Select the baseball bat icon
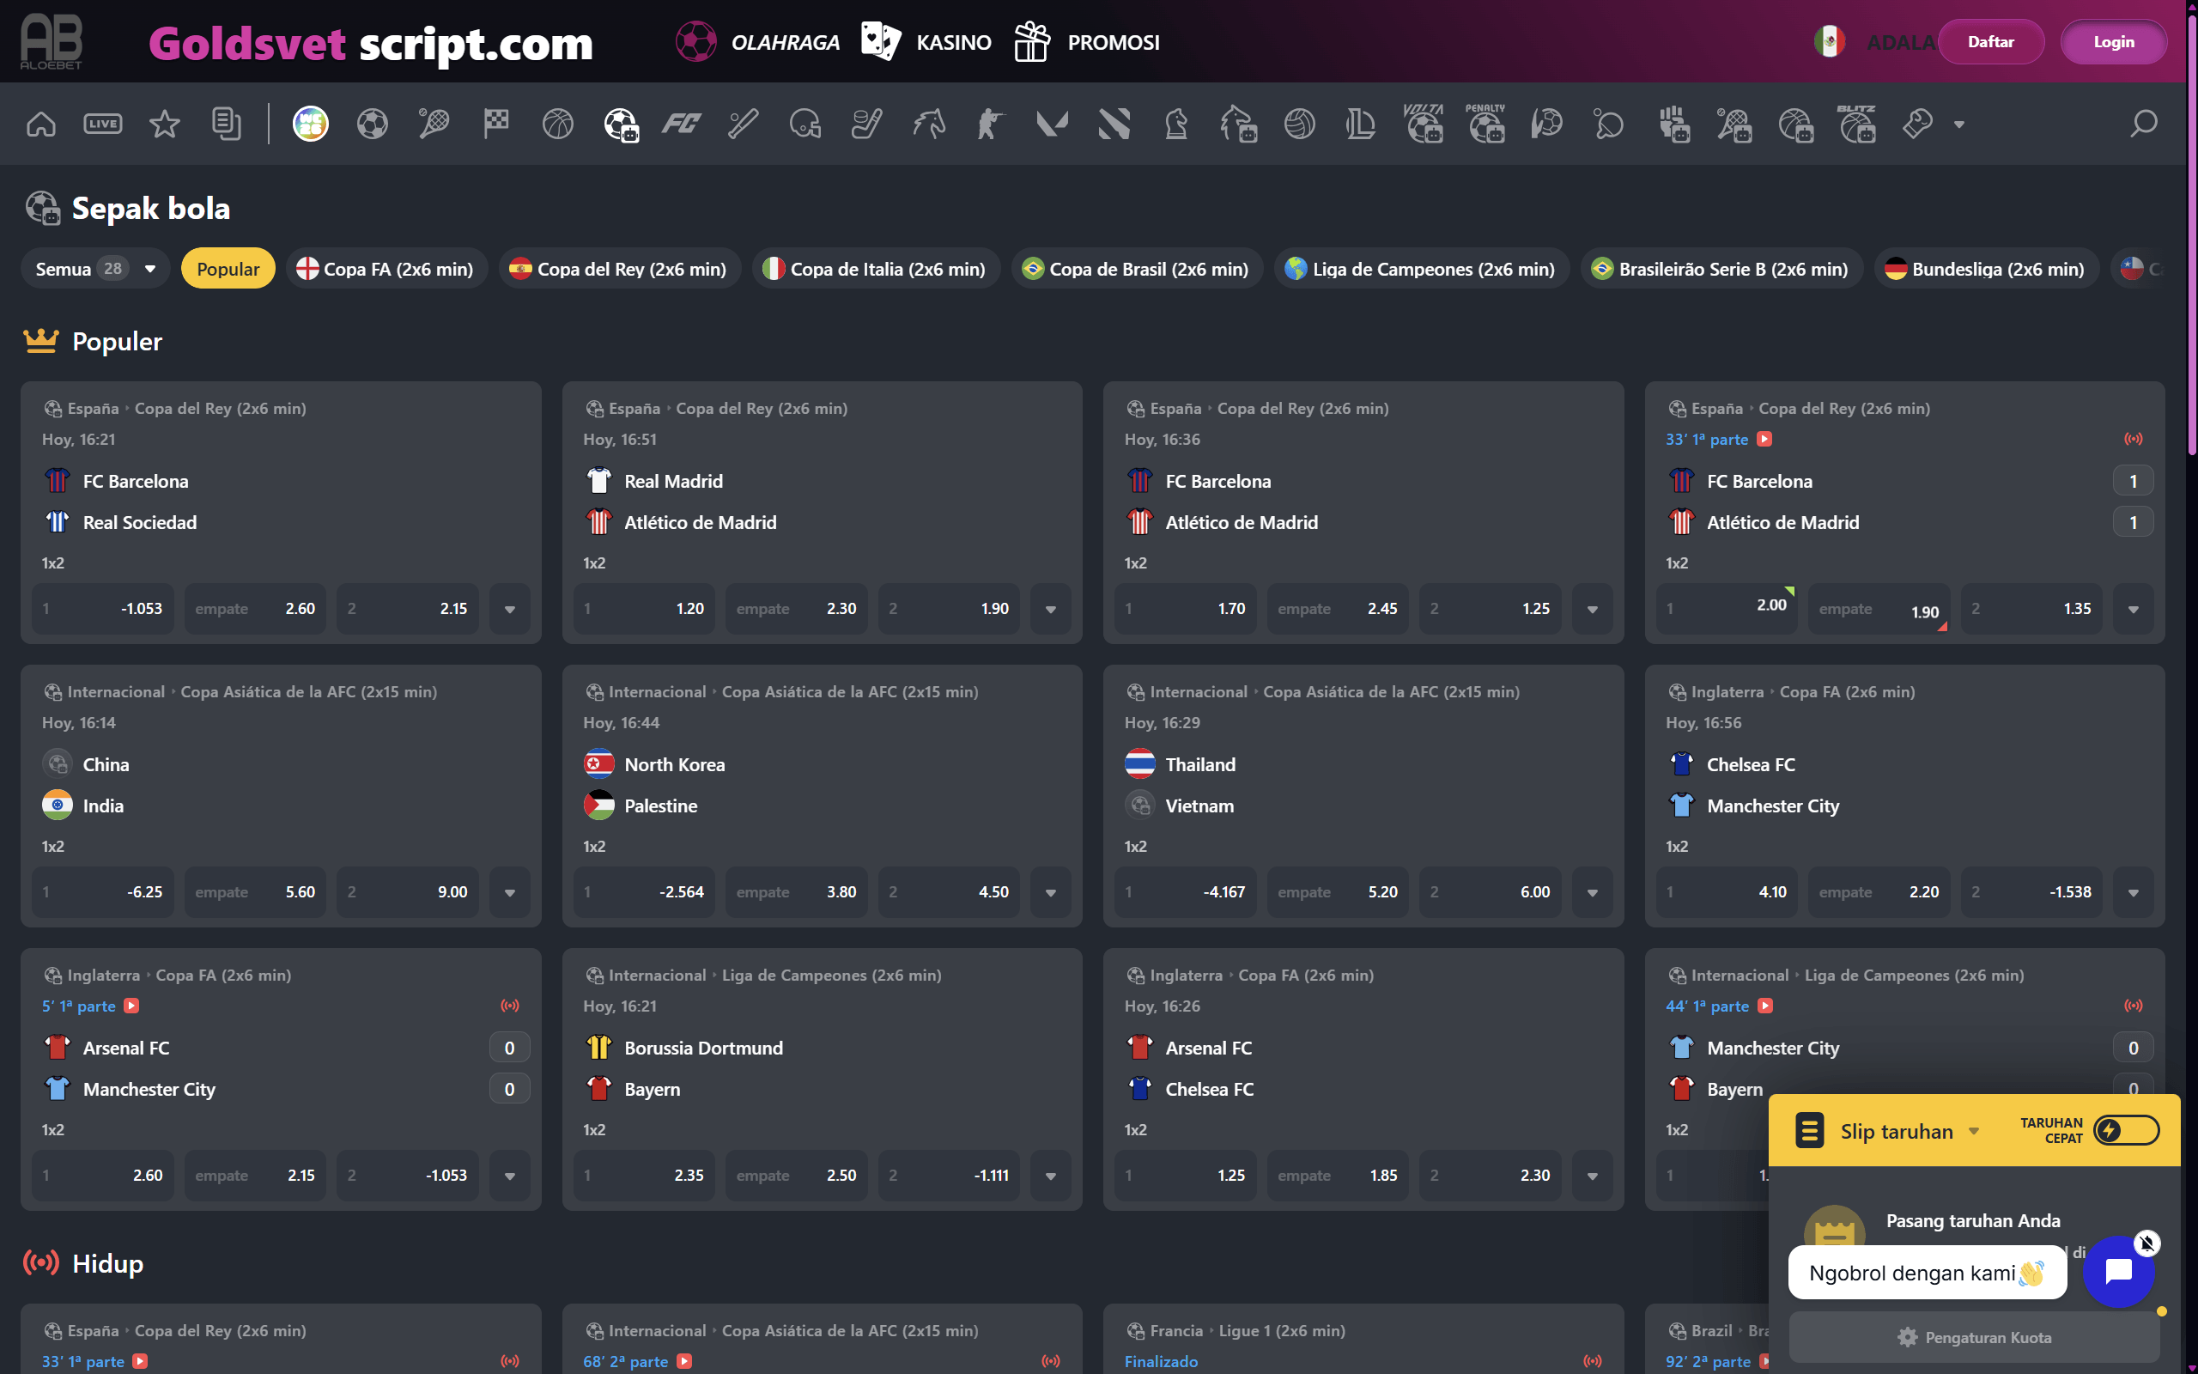2198x1374 pixels. [x=743, y=124]
